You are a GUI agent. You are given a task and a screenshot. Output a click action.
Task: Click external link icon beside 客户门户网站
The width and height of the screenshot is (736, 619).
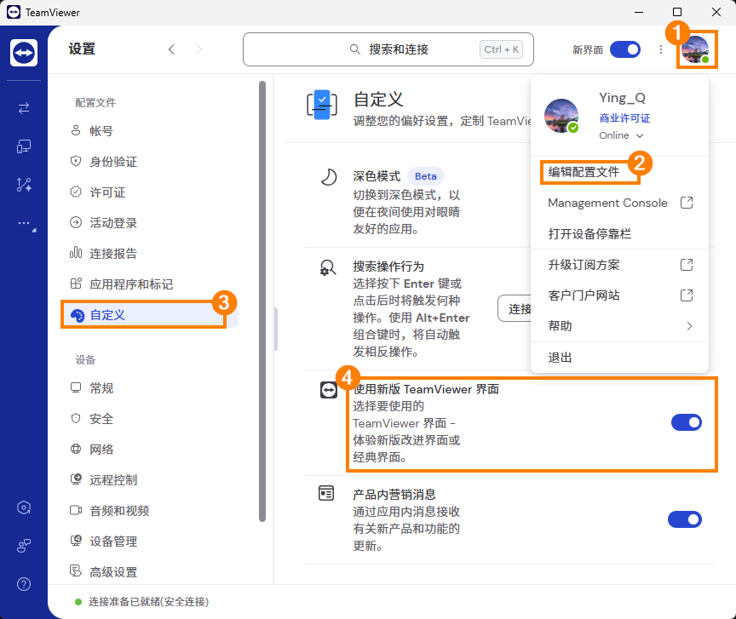click(x=687, y=295)
